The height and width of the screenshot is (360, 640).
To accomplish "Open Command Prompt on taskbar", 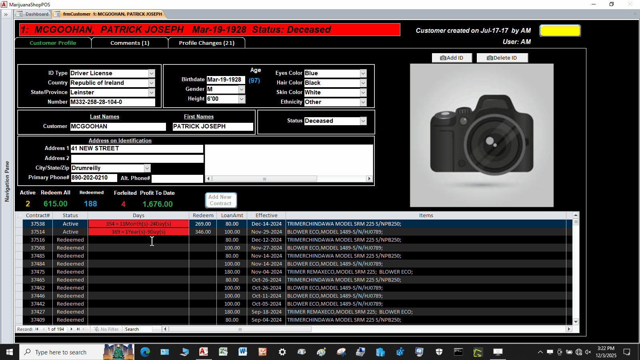I will pos(459,352).
